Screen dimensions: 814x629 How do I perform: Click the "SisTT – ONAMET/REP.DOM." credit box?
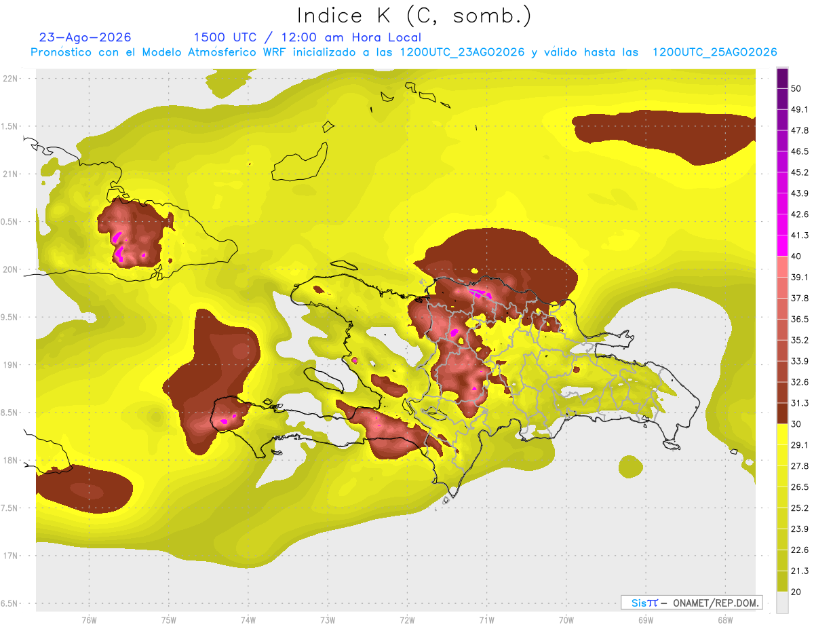point(691,603)
